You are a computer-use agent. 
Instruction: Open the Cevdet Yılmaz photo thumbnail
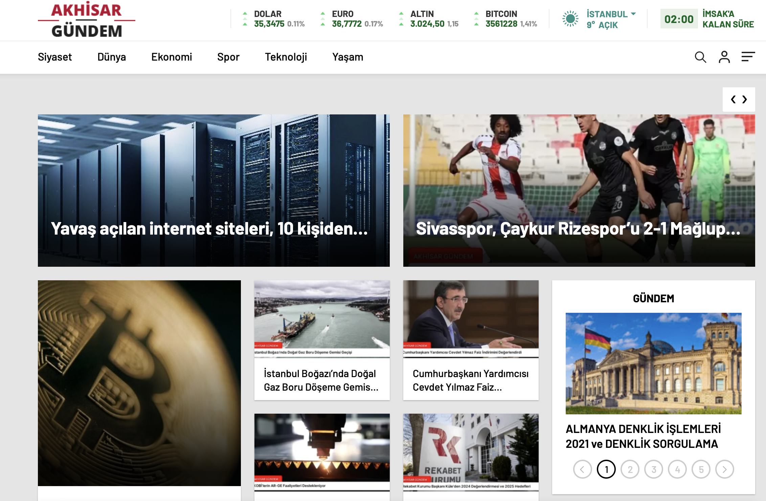point(471,319)
